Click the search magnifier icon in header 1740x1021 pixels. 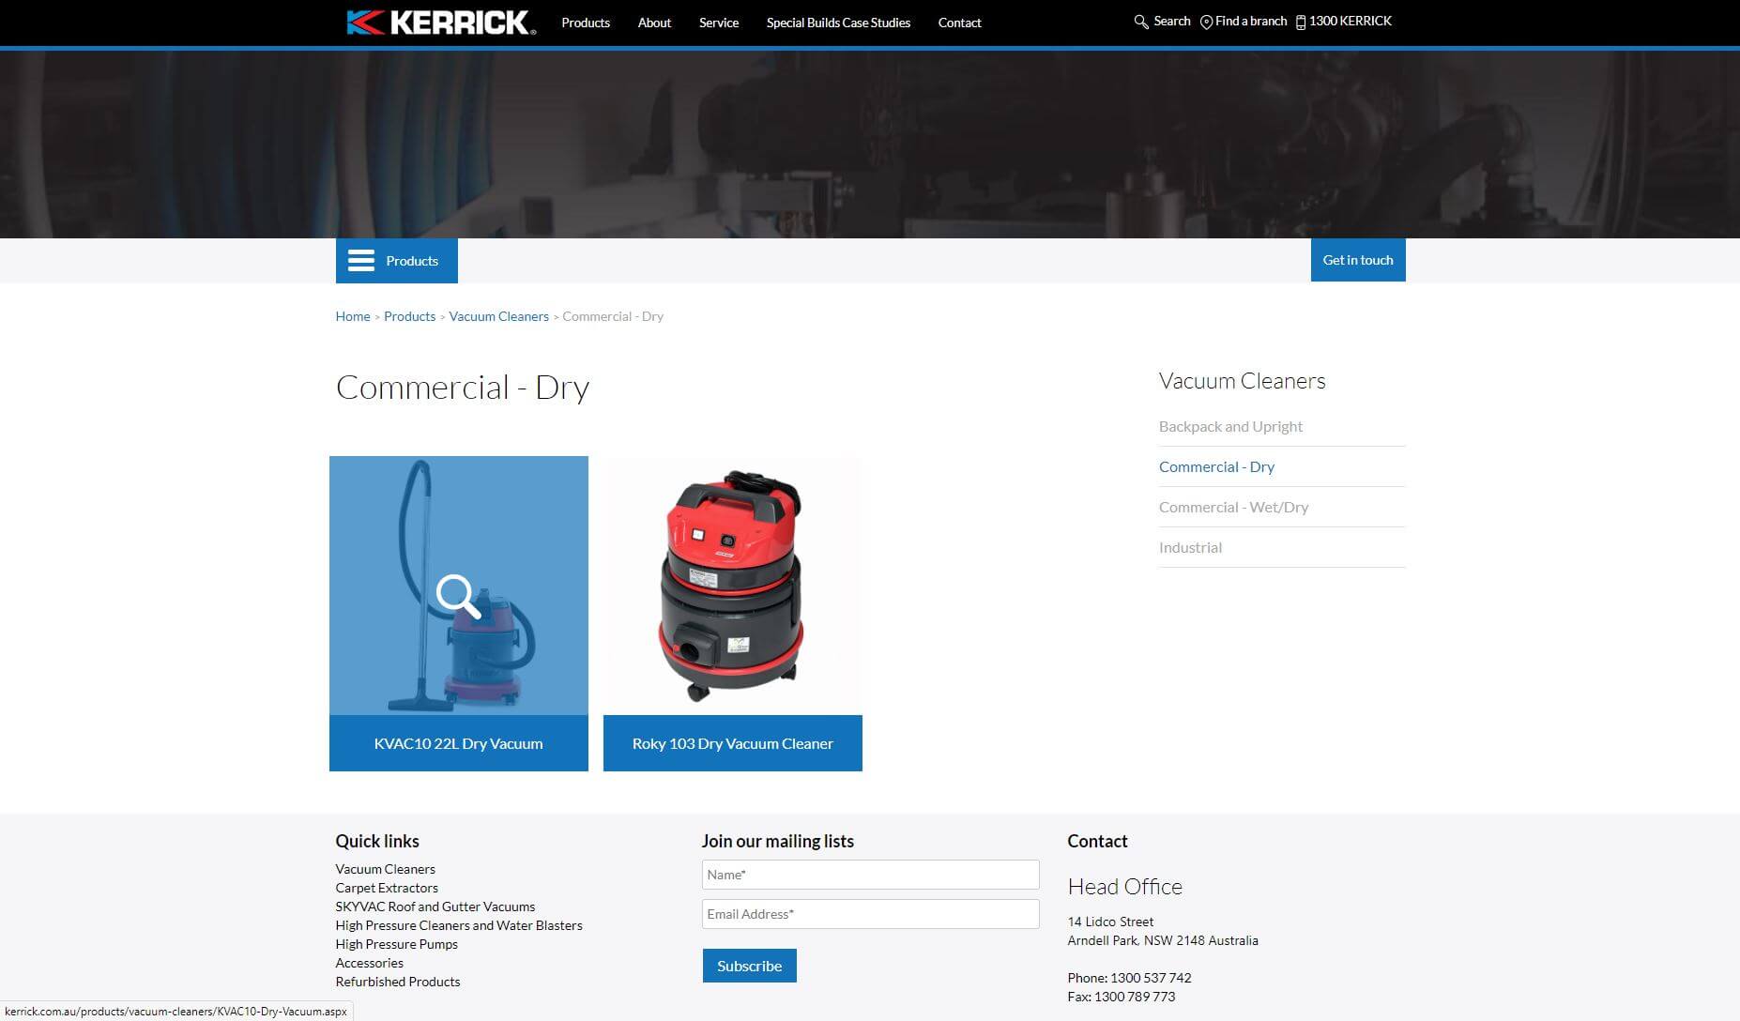[x=1141, y=22]
